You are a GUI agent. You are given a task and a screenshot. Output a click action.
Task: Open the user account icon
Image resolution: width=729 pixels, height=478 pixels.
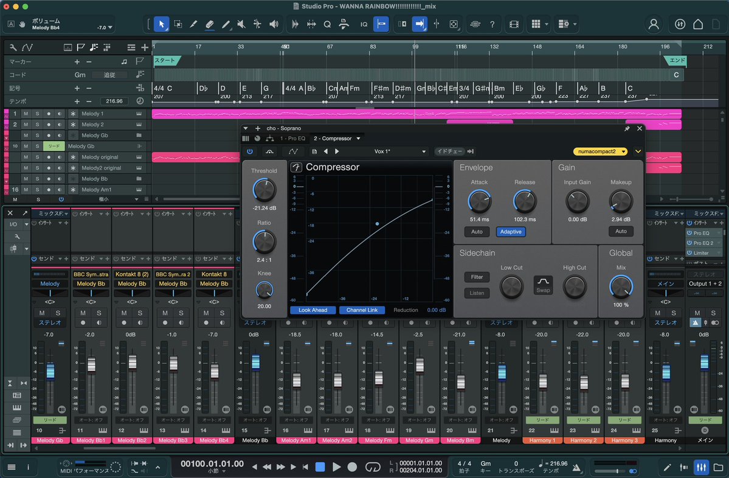click(x=654, y=24)
